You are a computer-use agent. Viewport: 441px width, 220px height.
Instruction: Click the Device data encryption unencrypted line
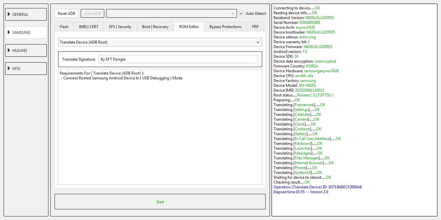(x=305, y=61)
